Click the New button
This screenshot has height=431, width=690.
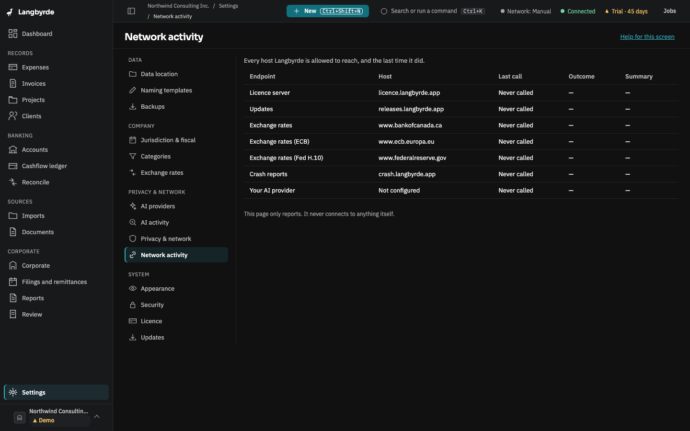click(328, 11)
